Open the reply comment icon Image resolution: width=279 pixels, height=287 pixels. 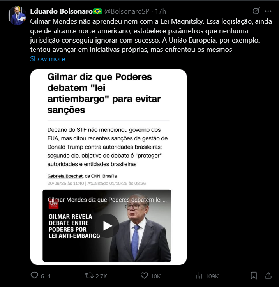[34, 275]
